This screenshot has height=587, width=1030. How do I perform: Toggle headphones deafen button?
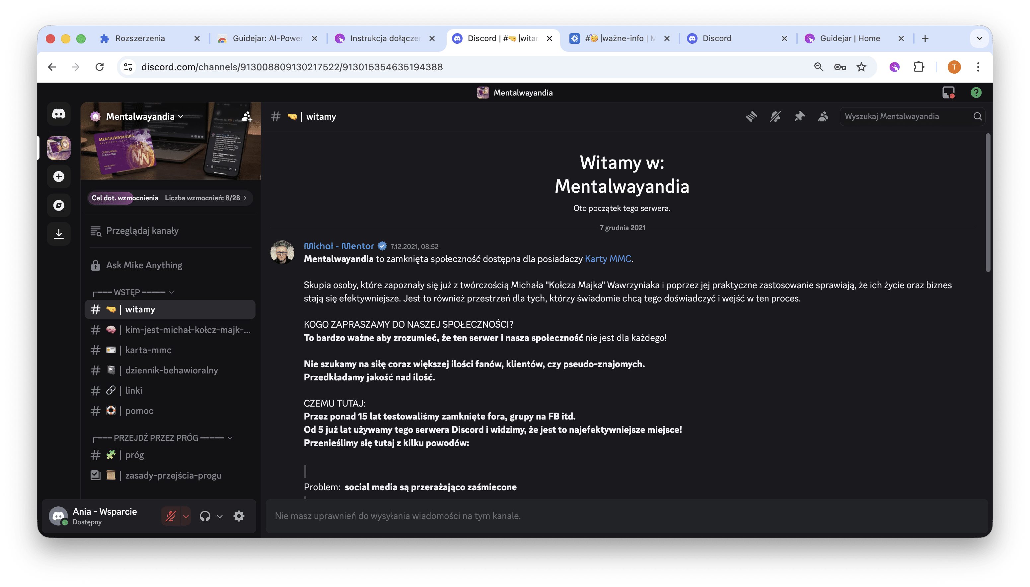[205, 516]
